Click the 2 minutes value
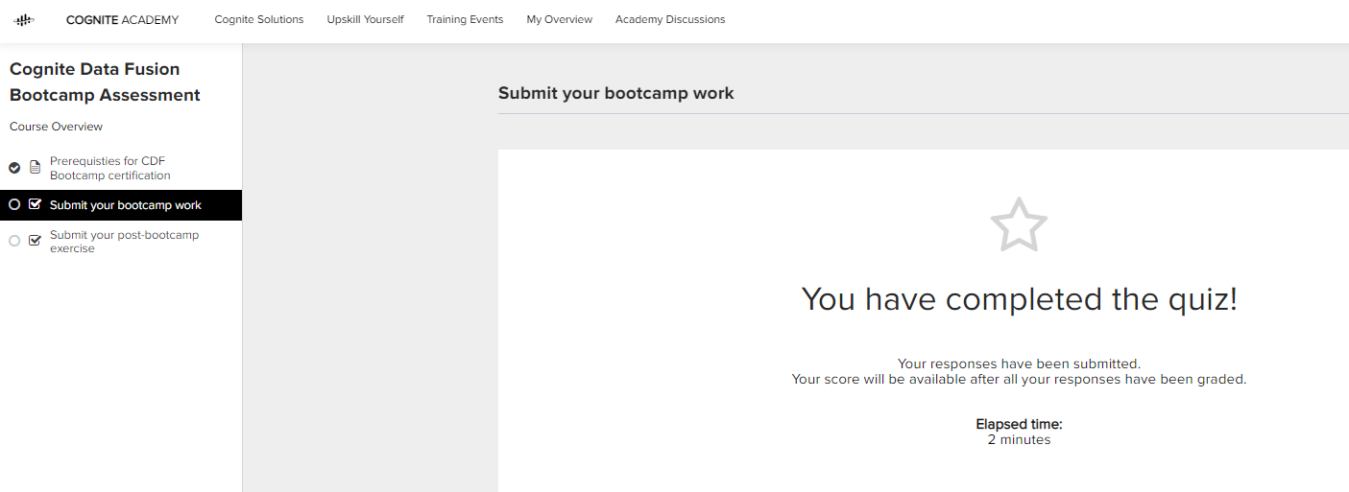This screenshot has width=1349, height=492. coord(1019,439)
